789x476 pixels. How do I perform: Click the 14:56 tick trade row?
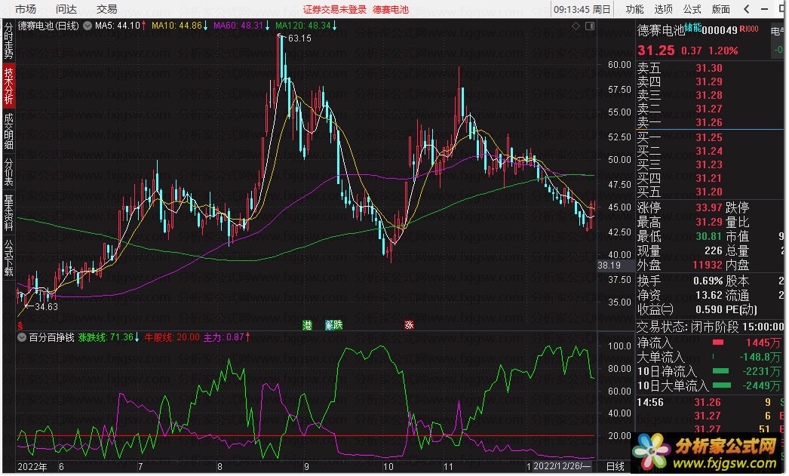coord(710,402)
